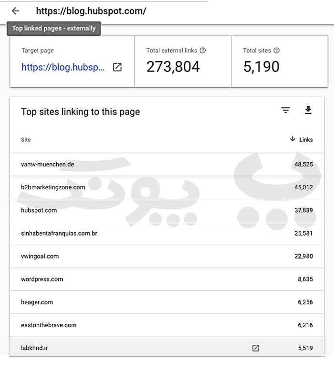Show help for Total sites
The image size is (334, 381).
[x=276, y=50]
